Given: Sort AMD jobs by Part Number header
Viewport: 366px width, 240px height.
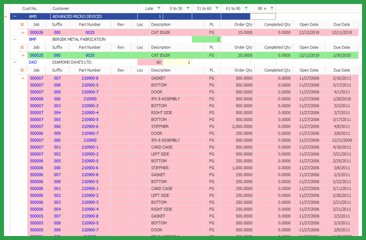Looking at the screenshot, I should [90, 24].
